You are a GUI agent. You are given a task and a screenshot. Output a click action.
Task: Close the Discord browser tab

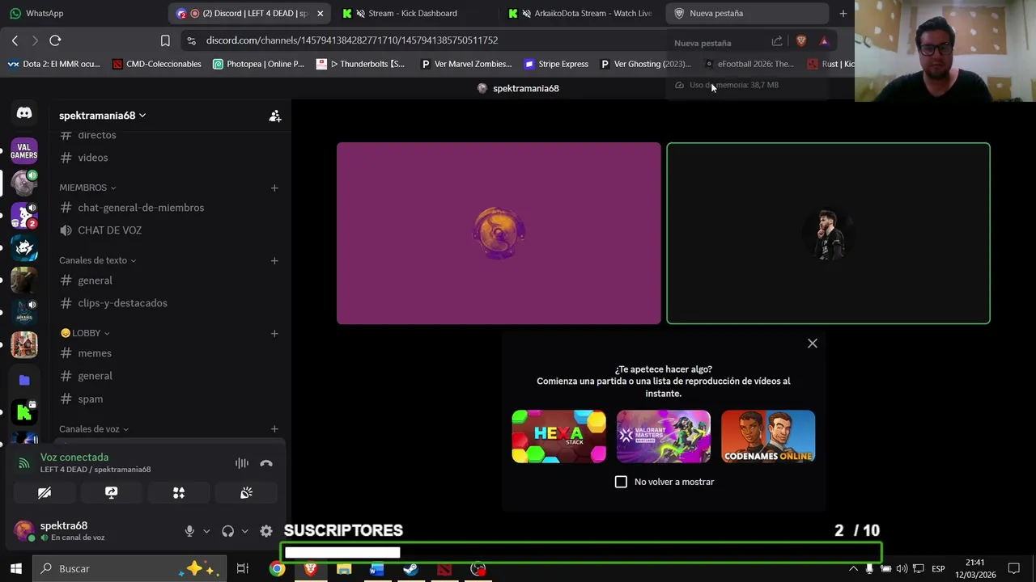tap(320, 13)
